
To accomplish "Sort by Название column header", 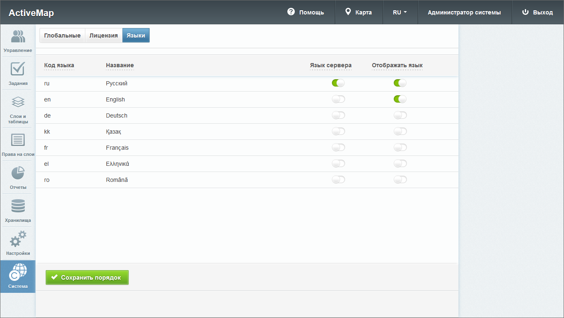I will tap(120, 65).
